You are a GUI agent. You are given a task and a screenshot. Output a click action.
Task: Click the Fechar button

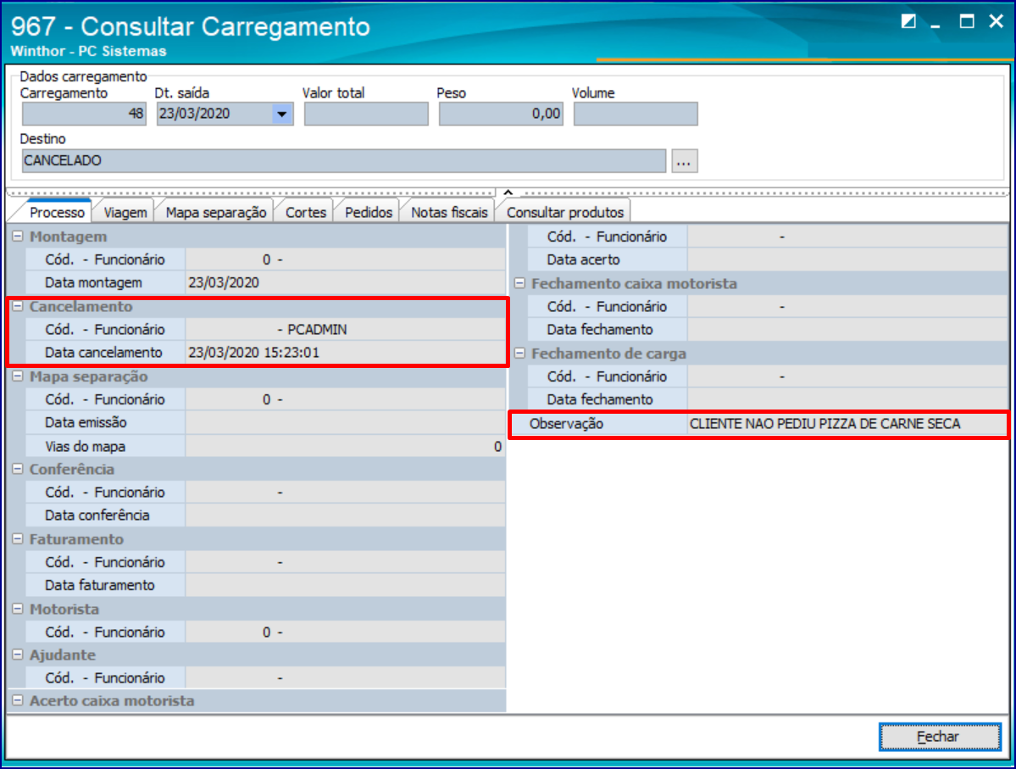click(x=940, y=738)
